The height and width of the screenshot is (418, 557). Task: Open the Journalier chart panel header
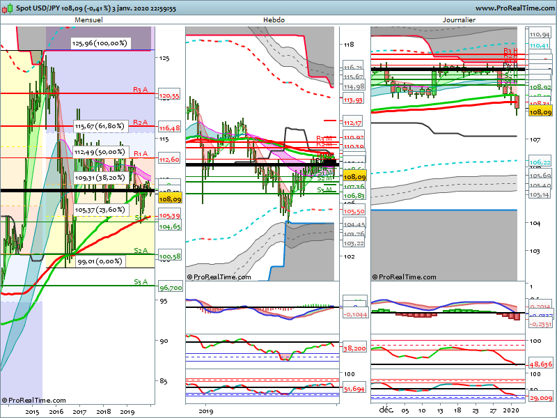459,20
